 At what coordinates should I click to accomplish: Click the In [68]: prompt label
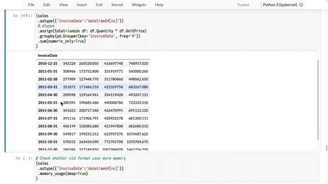point(23,16)
